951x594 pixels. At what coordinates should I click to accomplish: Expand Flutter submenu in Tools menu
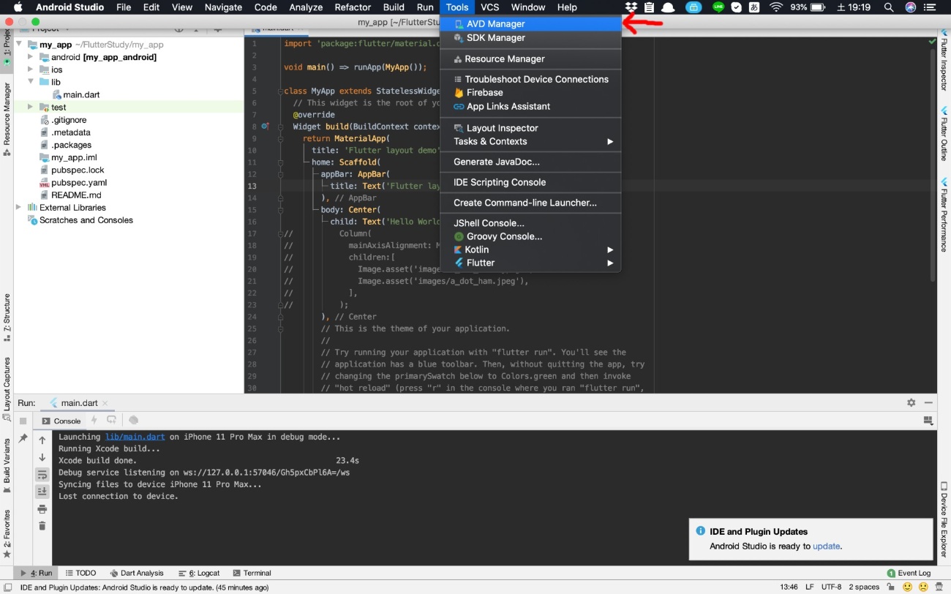tap(530, 263)
